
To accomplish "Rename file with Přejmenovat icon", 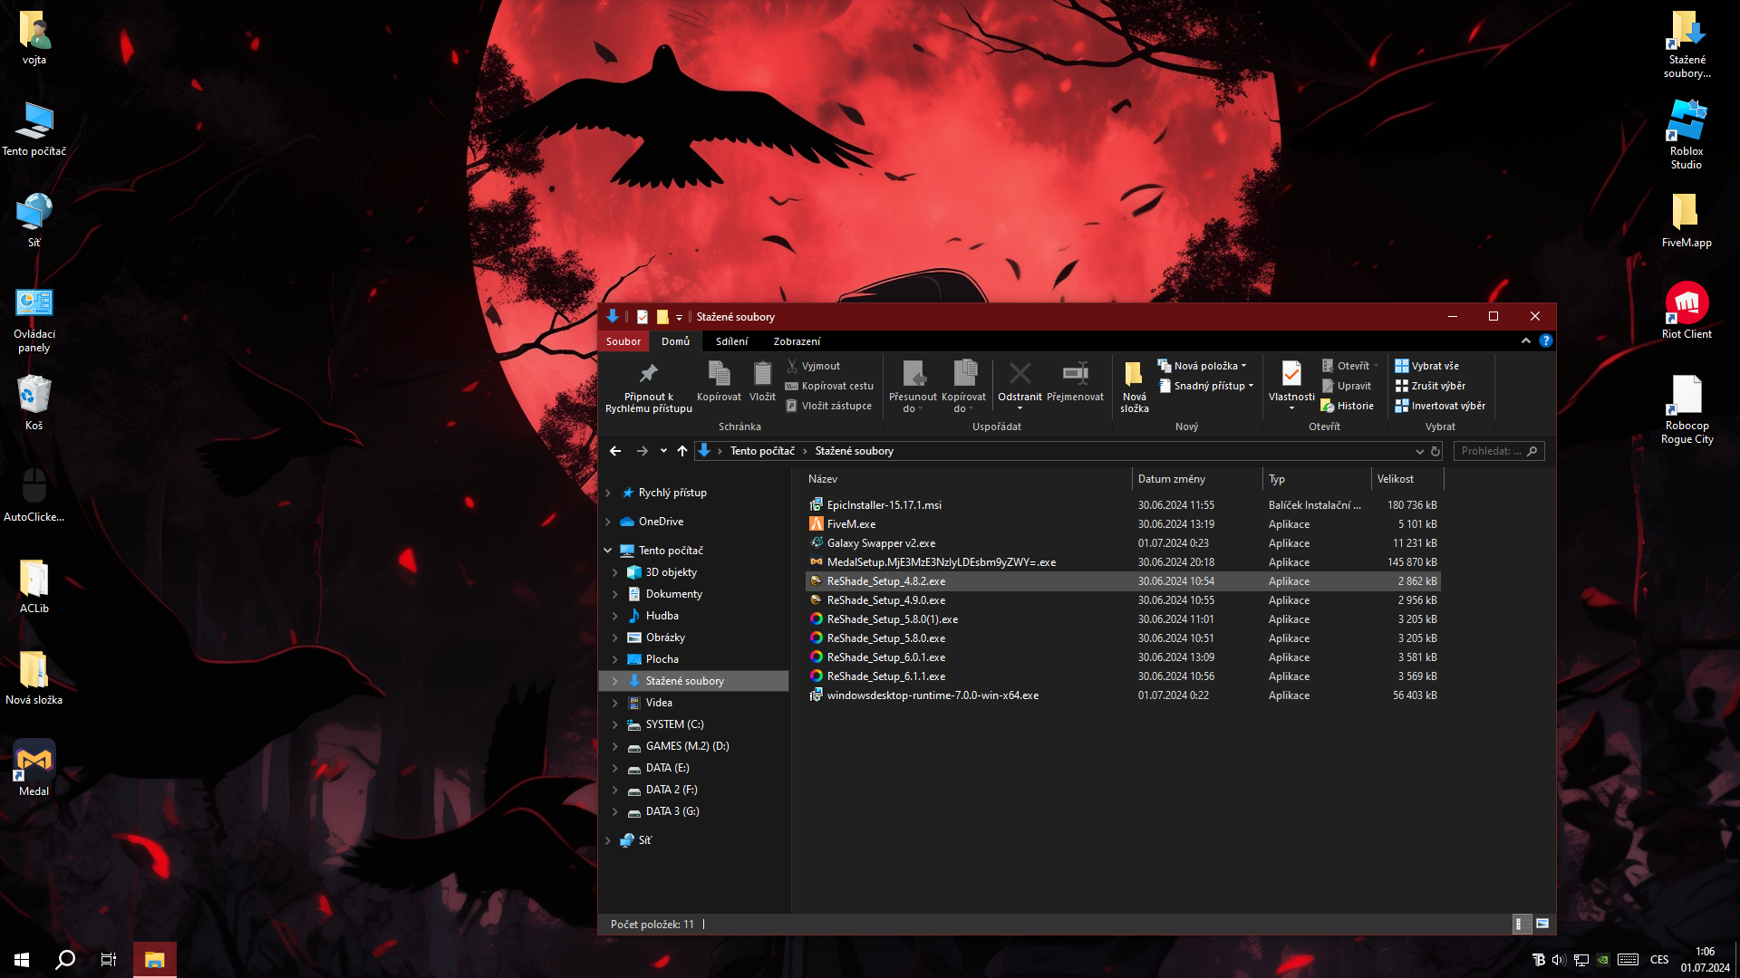I will pos(1075,381).
